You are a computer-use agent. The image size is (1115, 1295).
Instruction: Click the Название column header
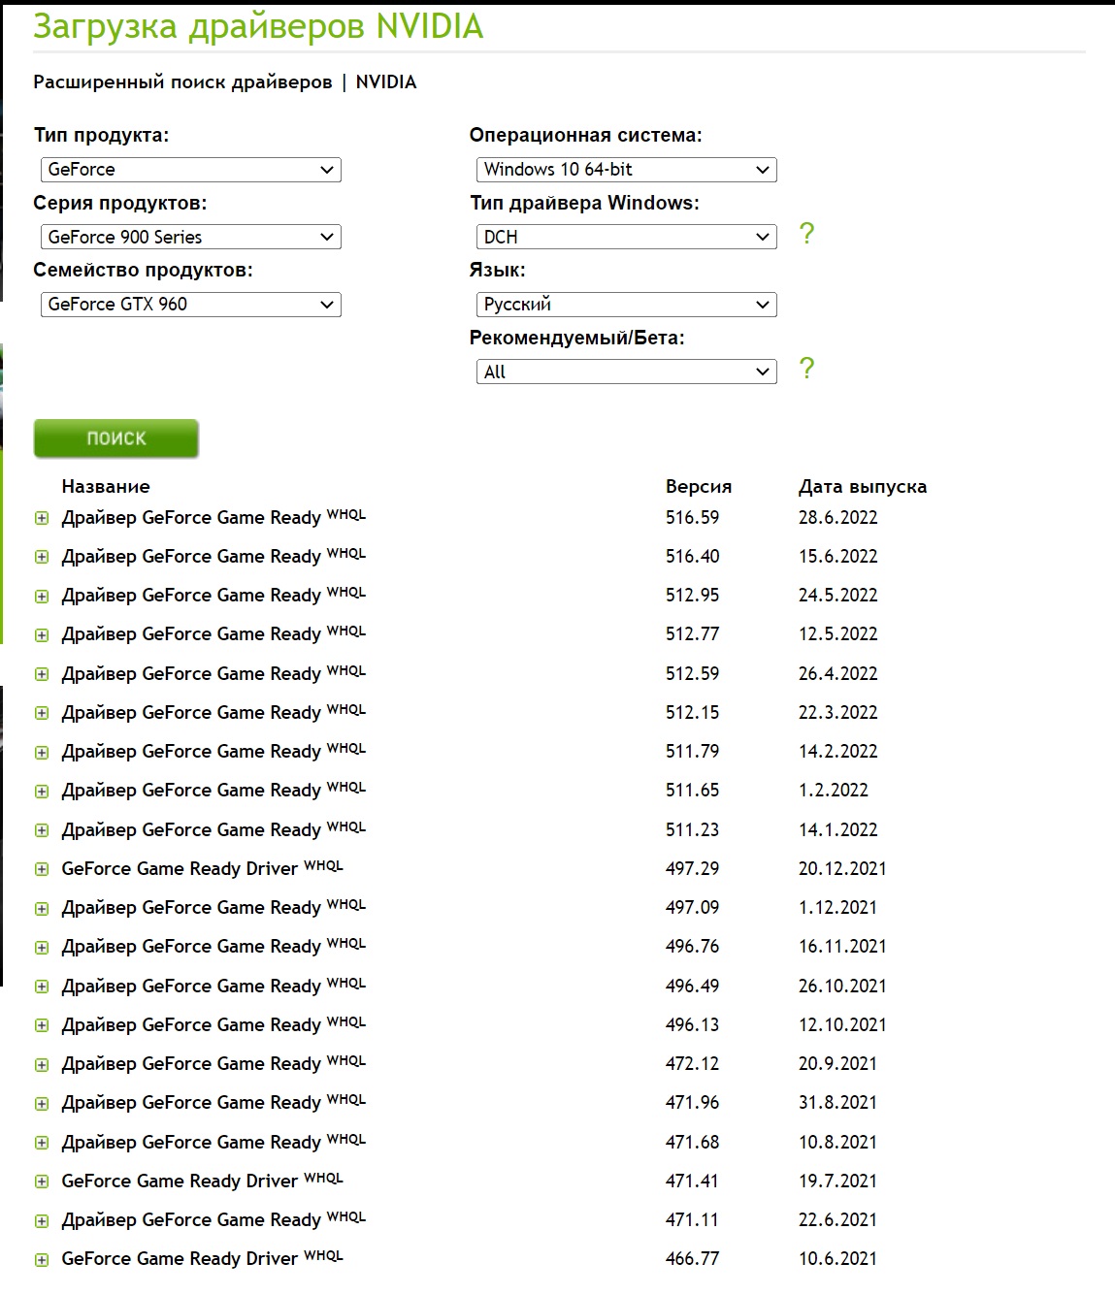106,487
